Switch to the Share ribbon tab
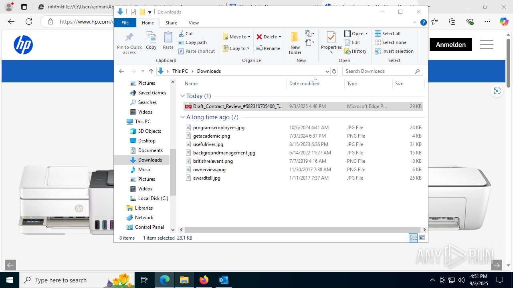This screenshot has width=513, height=288. click(171, 23)
